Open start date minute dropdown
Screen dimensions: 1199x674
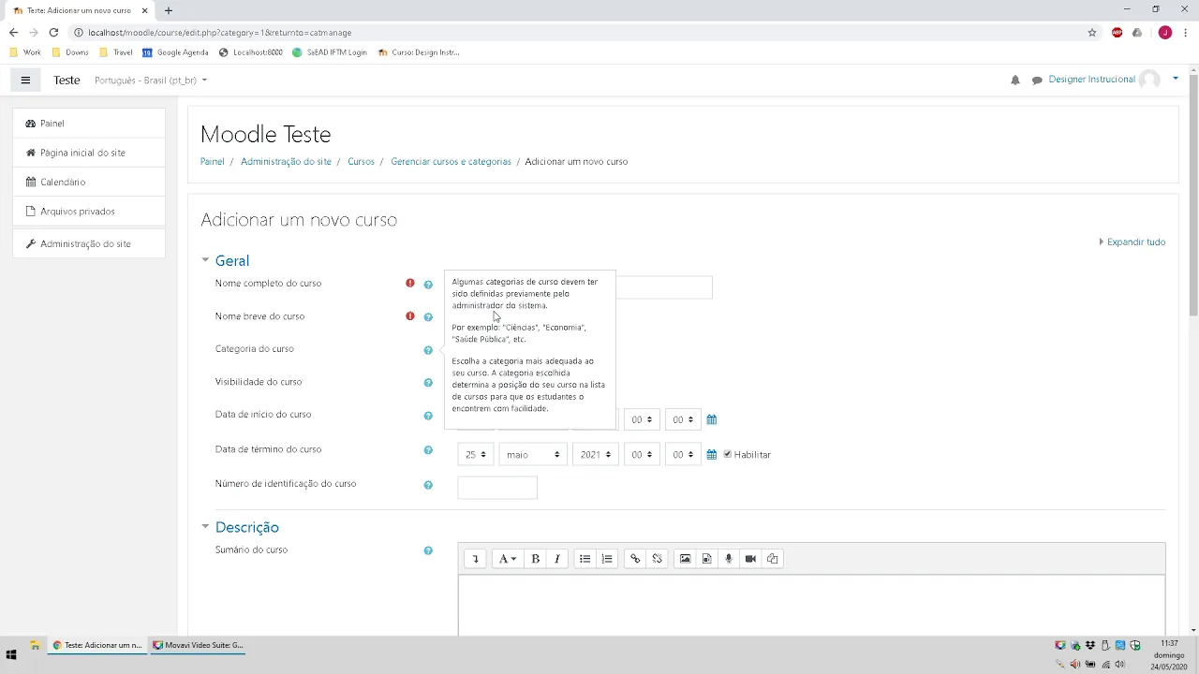click(x=683, y=419)
